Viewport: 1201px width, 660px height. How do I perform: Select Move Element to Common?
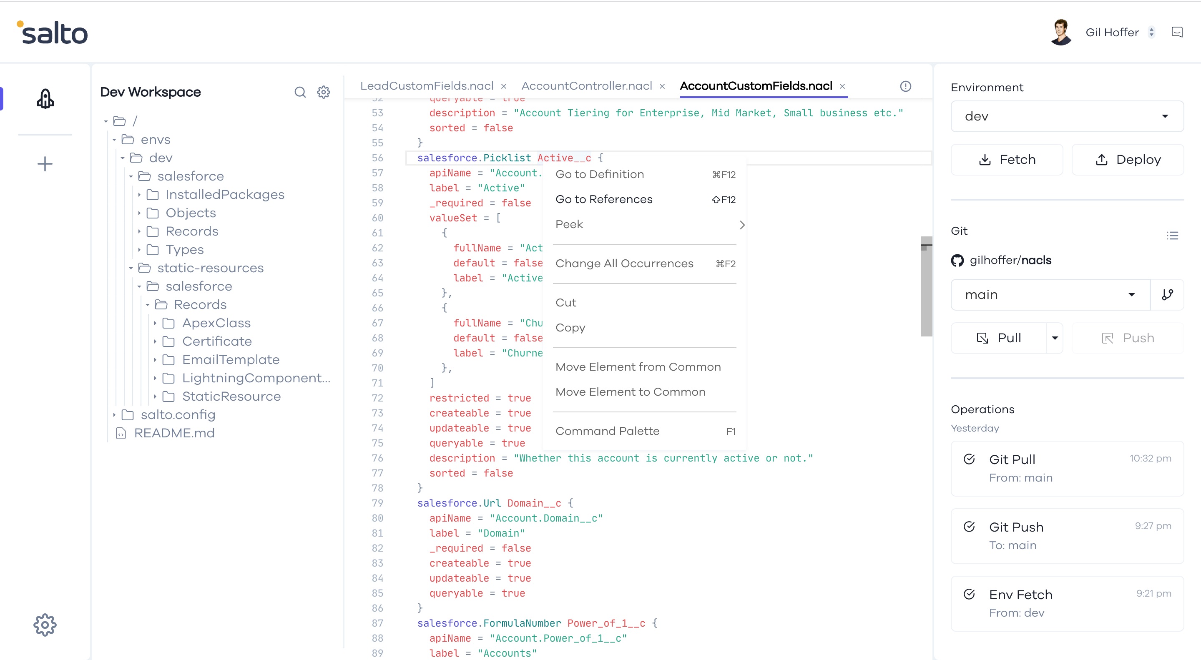point(645,392)
